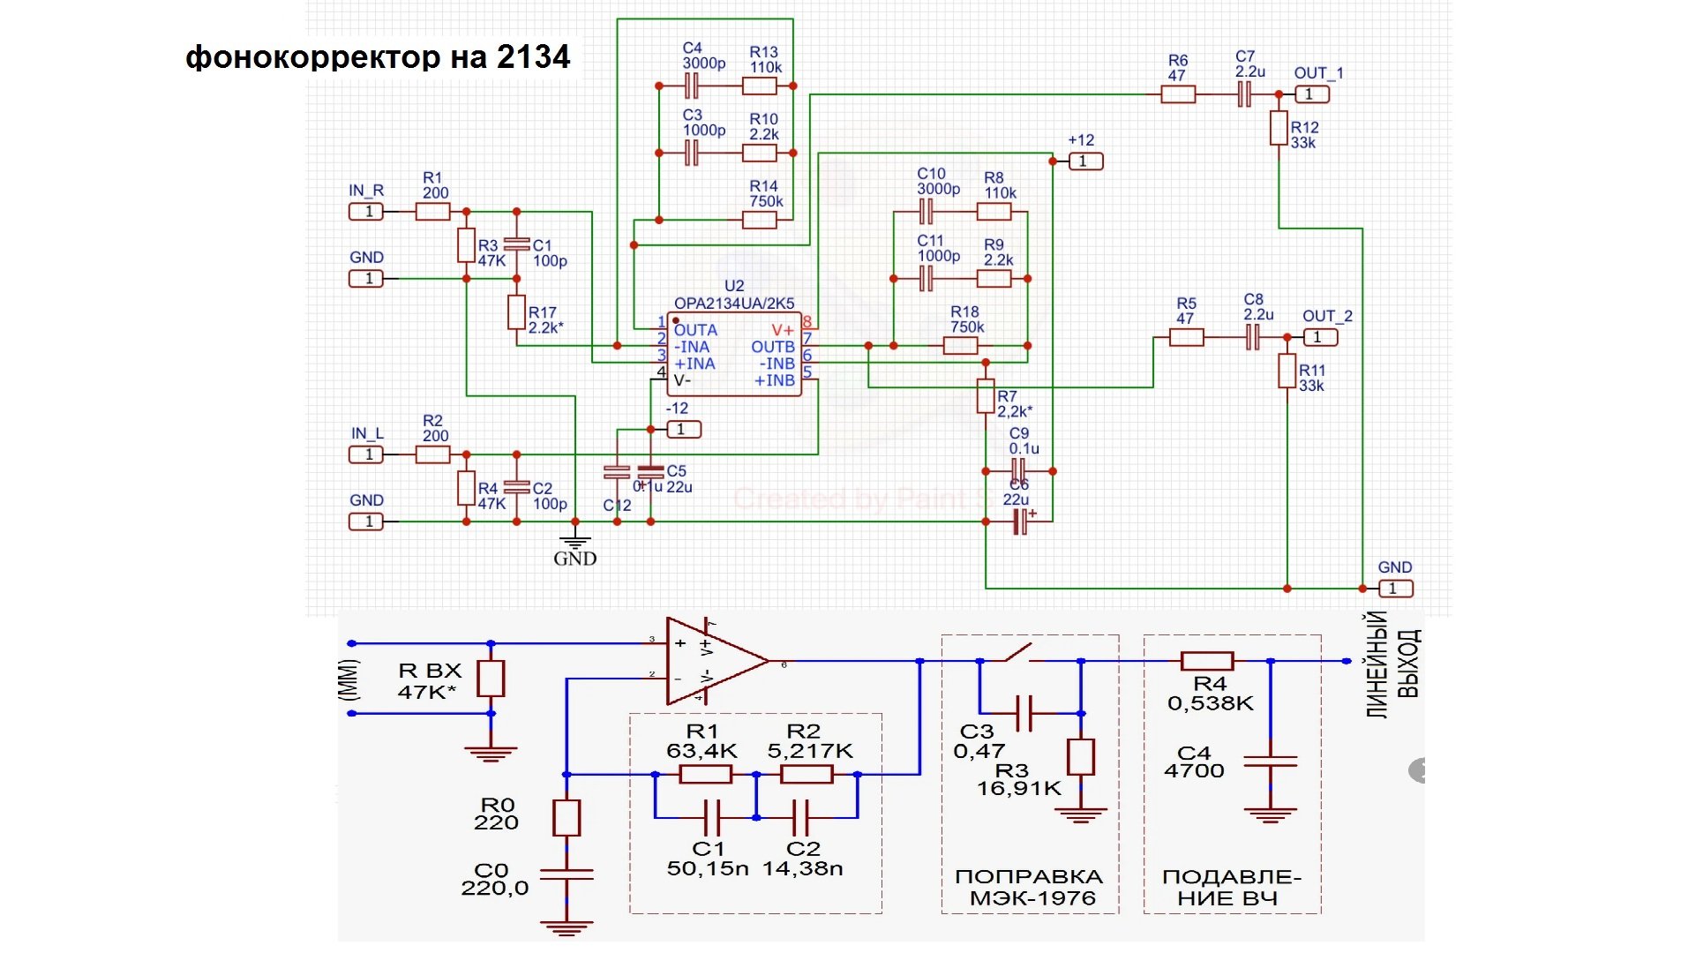Click capacitor C1 50,15n in the feedback network

(x=713, y=818)
